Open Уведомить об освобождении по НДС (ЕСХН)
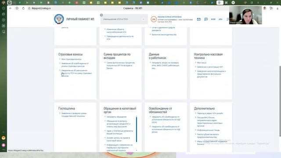This screenshot has height=158, width=281. pos(166,129)
